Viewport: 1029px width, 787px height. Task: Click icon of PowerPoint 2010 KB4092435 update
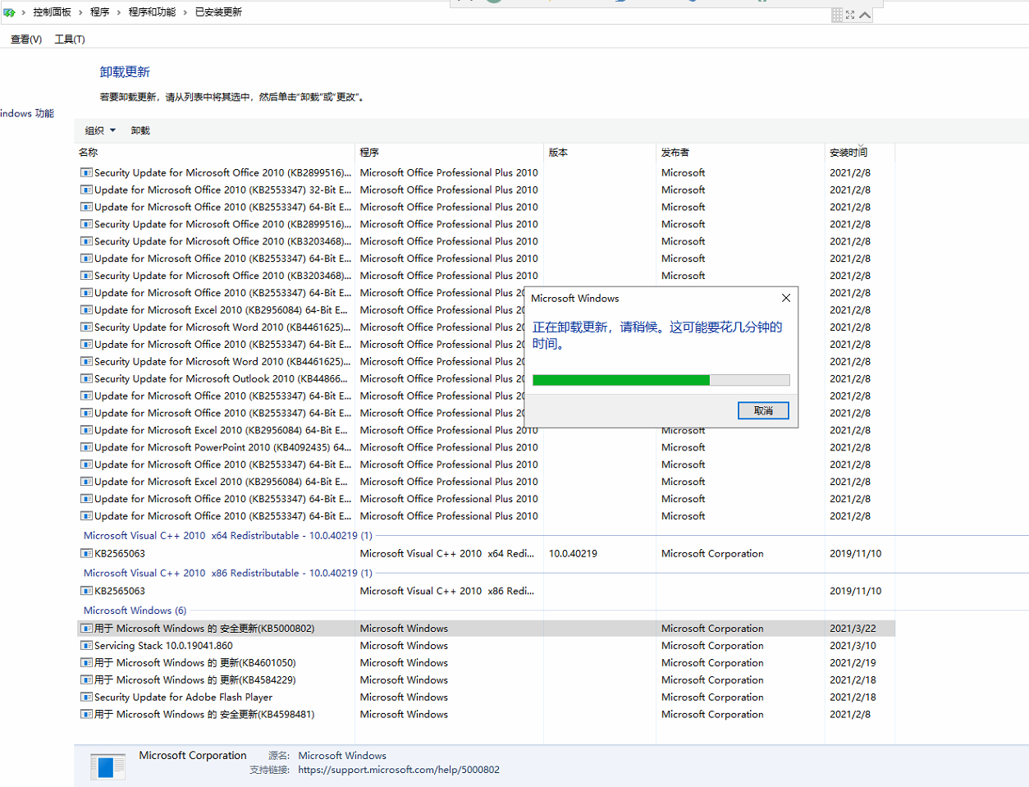pos(86,447)
